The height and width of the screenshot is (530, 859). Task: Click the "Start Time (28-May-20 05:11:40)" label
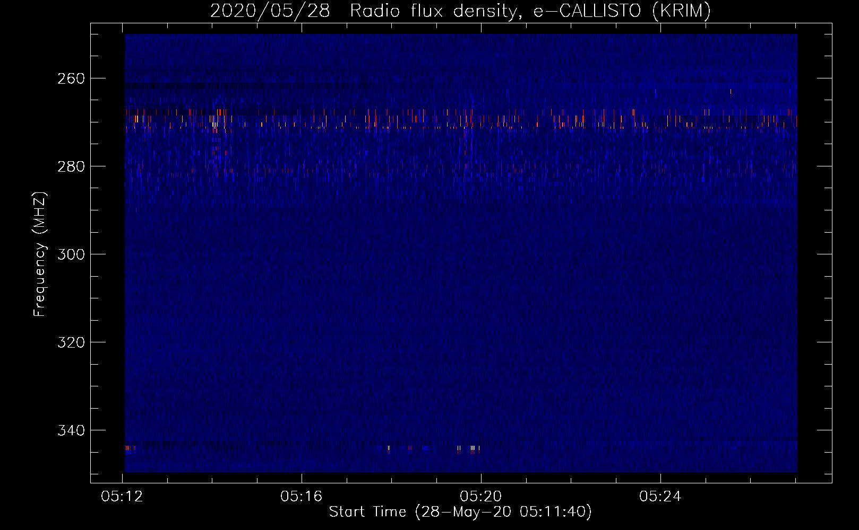coord(460,512)
